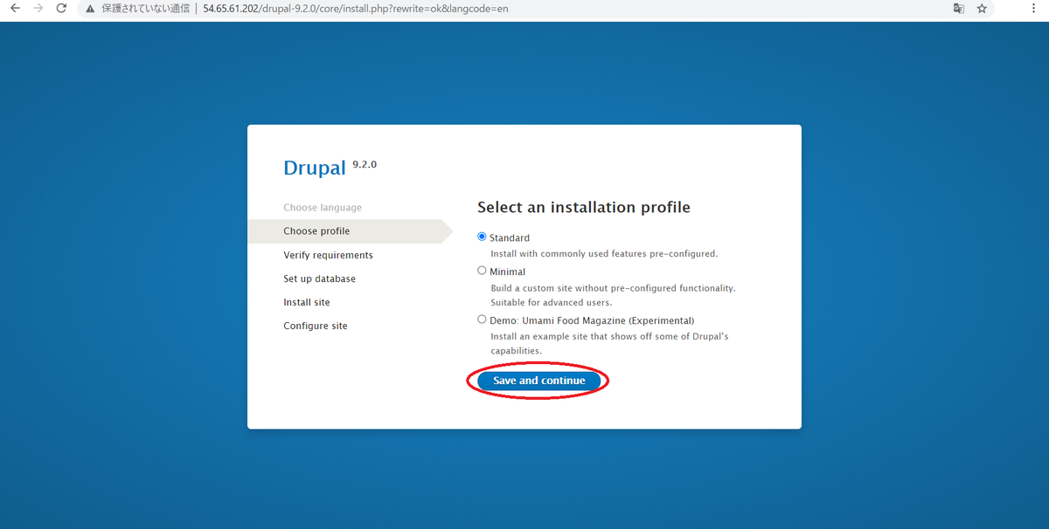Select the Standard installation profile

(482, 237)
